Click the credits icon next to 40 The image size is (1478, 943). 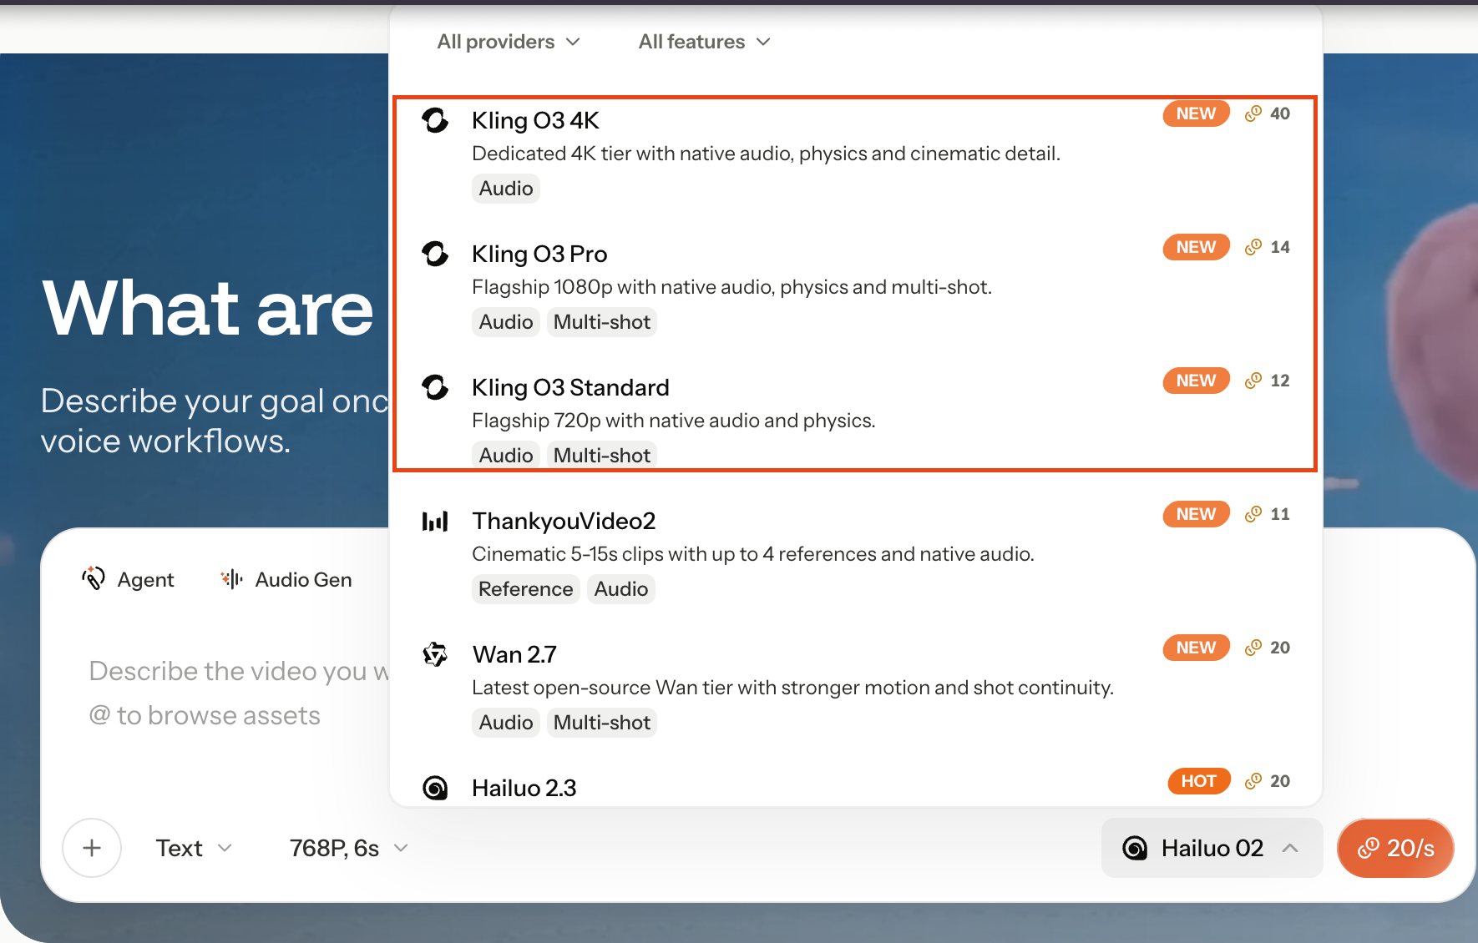[x=1253, y=113]
